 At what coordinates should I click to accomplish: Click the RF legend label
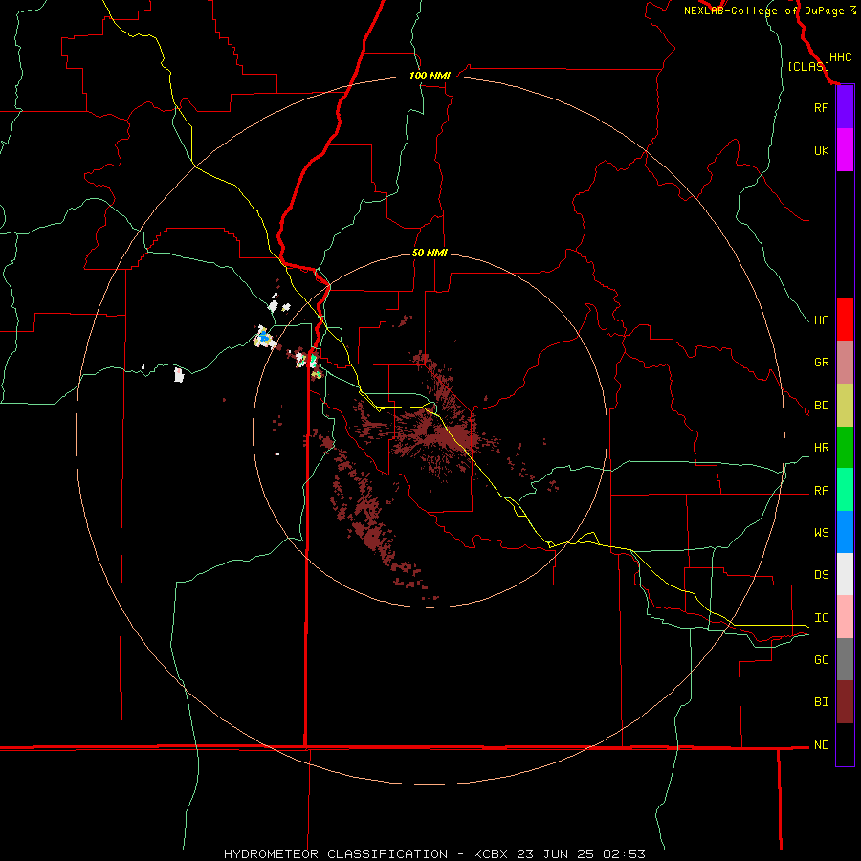tap(821, 107)
